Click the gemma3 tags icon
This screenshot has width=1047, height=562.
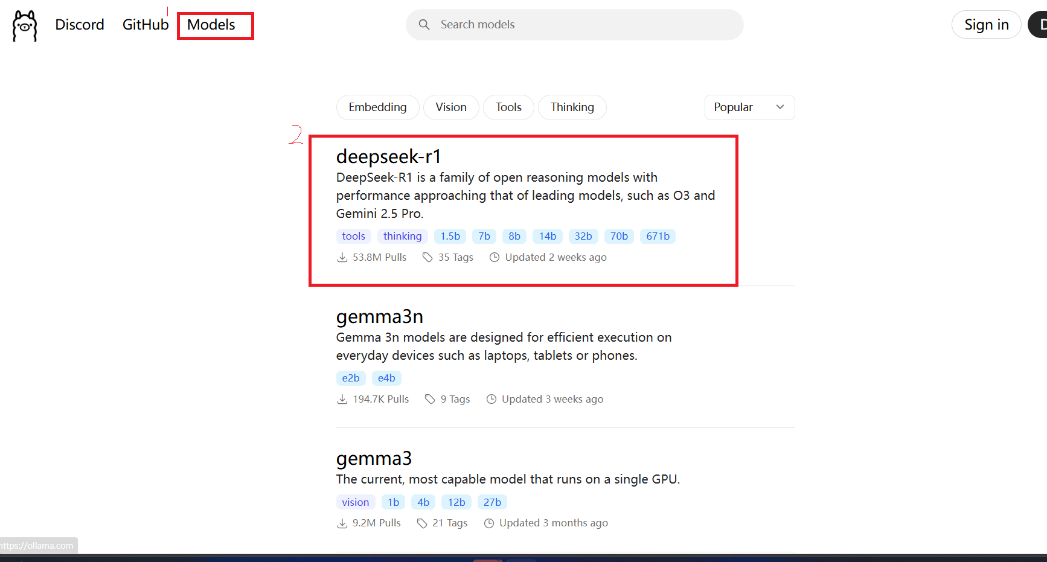[422, 523]
